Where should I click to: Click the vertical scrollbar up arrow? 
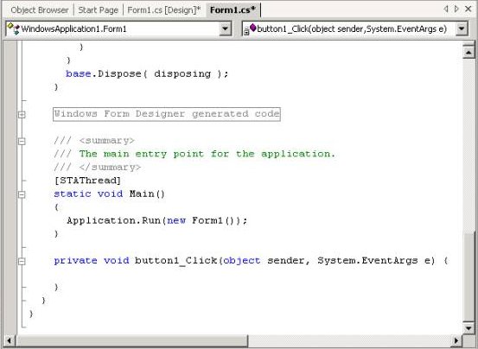[x=468, y=53]
